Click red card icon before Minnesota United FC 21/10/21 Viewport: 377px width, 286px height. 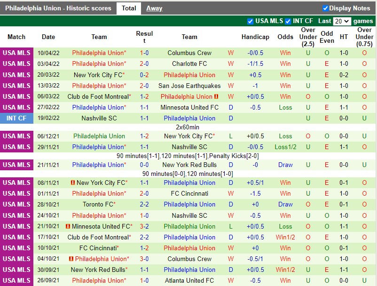(68, 226)
